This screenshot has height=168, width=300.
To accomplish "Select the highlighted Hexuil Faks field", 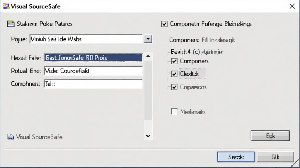I will click(93, 58).
